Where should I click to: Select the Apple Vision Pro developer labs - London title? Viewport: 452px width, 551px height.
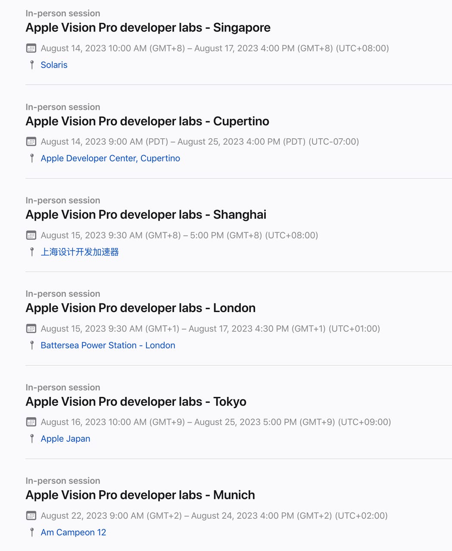[x=140, y=308]
